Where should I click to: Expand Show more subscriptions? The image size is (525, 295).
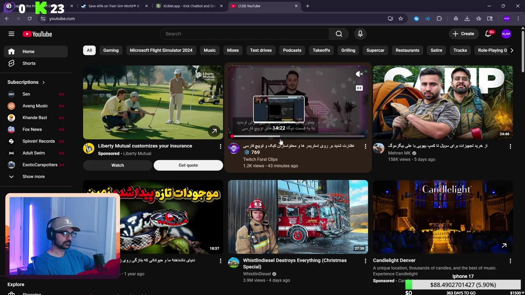[x=34, y=177]
